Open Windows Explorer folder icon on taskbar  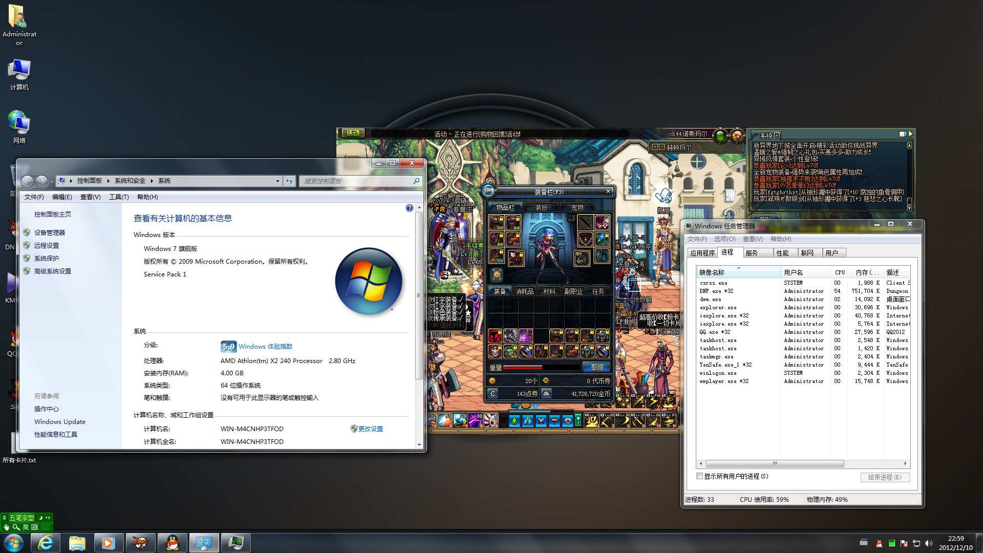click(77, 543)
